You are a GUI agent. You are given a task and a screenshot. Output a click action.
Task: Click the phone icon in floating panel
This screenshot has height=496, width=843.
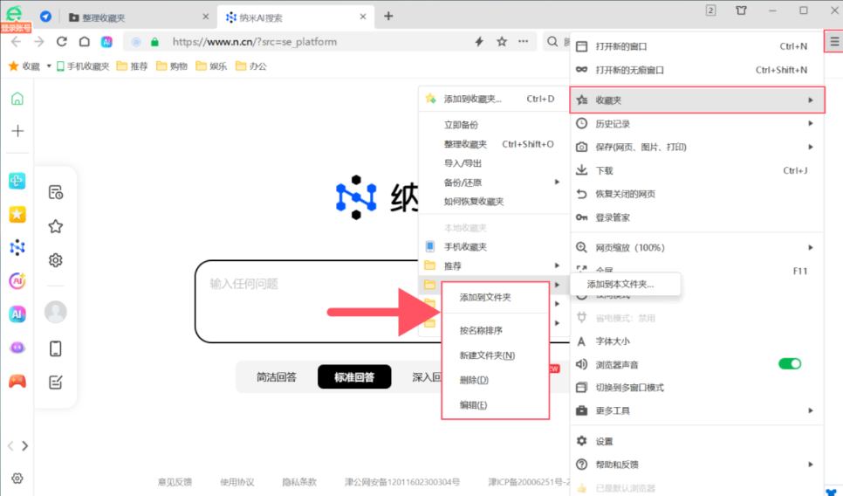pyautogui.click(x=55, y=348)
